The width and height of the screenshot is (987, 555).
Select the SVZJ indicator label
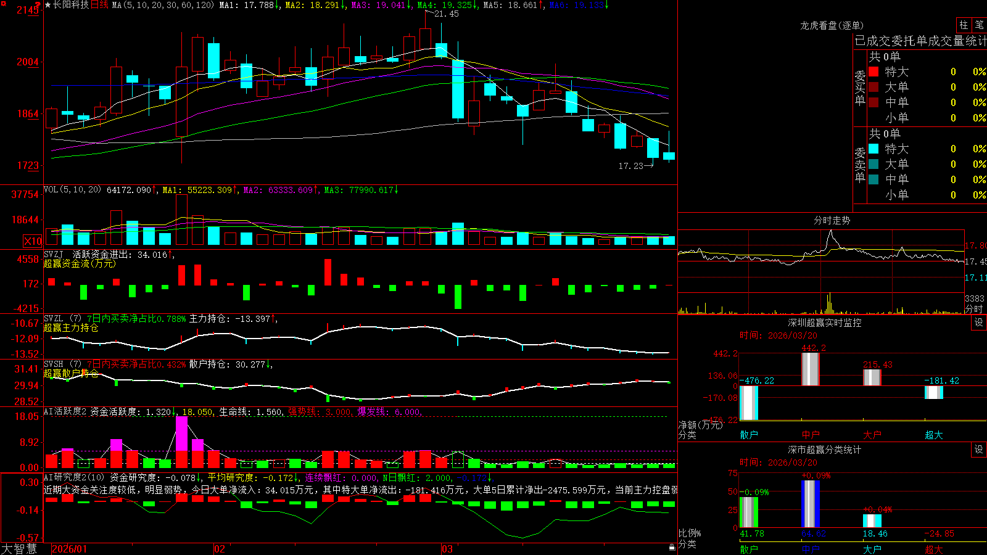54,255
